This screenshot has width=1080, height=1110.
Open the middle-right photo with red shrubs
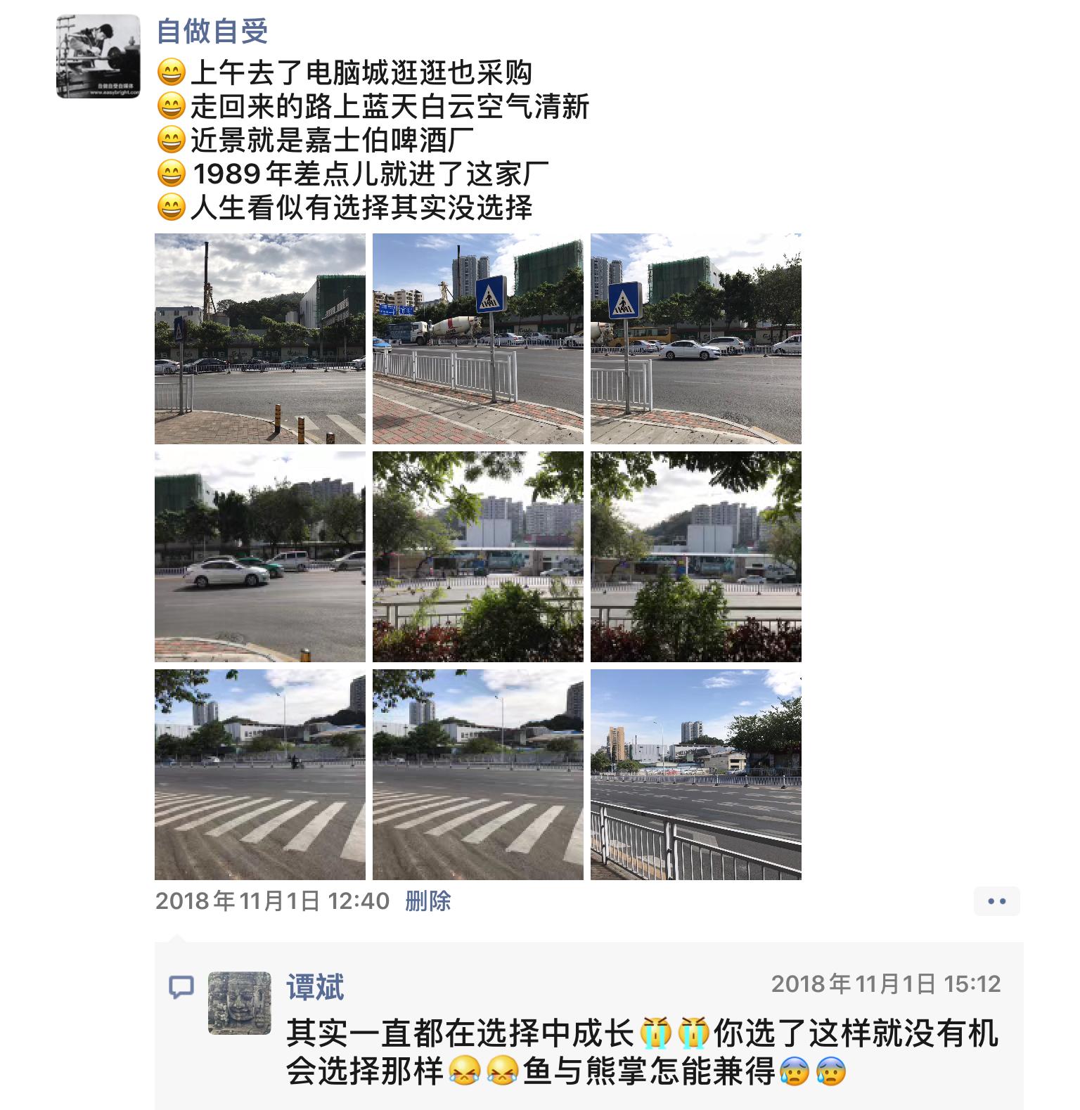click(x=696, y=557)
